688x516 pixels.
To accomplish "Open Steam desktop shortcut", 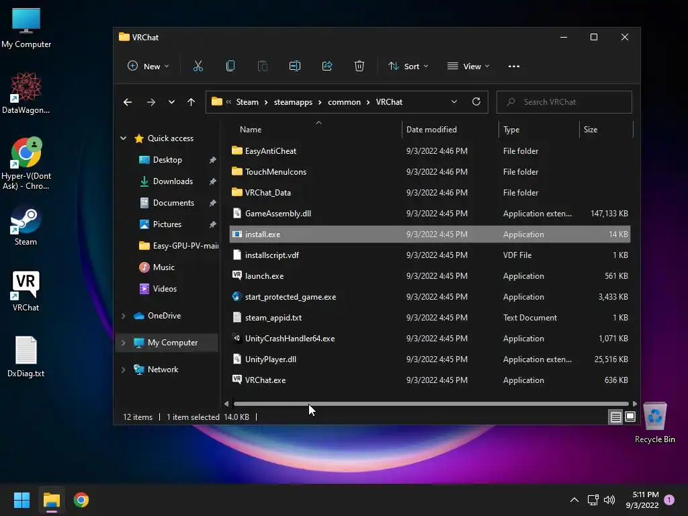I will [26, 227].
